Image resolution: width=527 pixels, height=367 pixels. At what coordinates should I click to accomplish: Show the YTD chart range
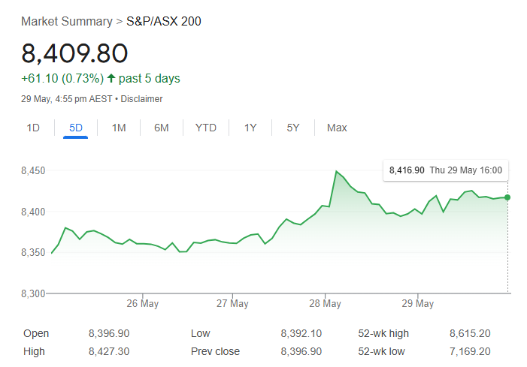point(206,128)
